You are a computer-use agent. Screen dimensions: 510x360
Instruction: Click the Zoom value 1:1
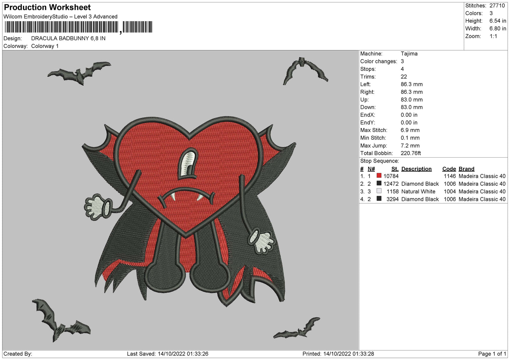click(493, 36)
